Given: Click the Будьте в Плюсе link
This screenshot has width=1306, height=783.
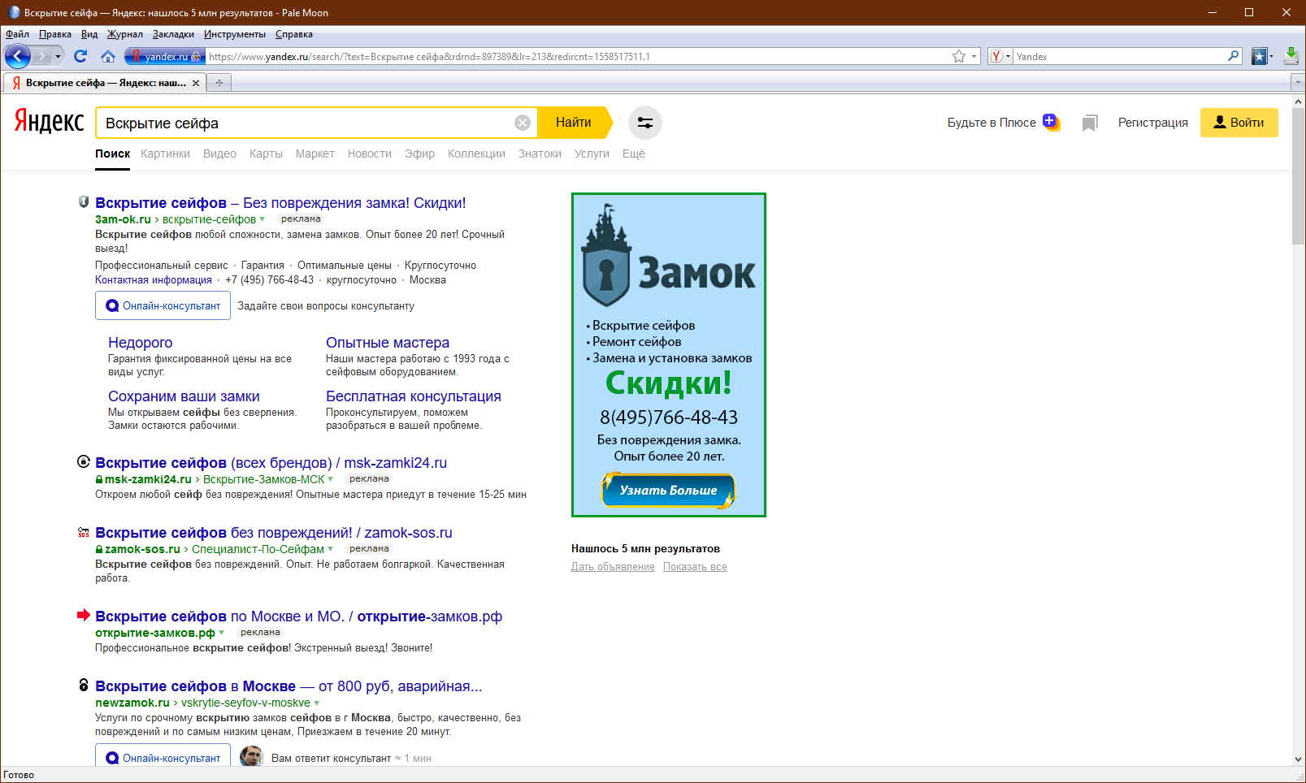Looking at the screenshot, I should [x=991, y=123].
